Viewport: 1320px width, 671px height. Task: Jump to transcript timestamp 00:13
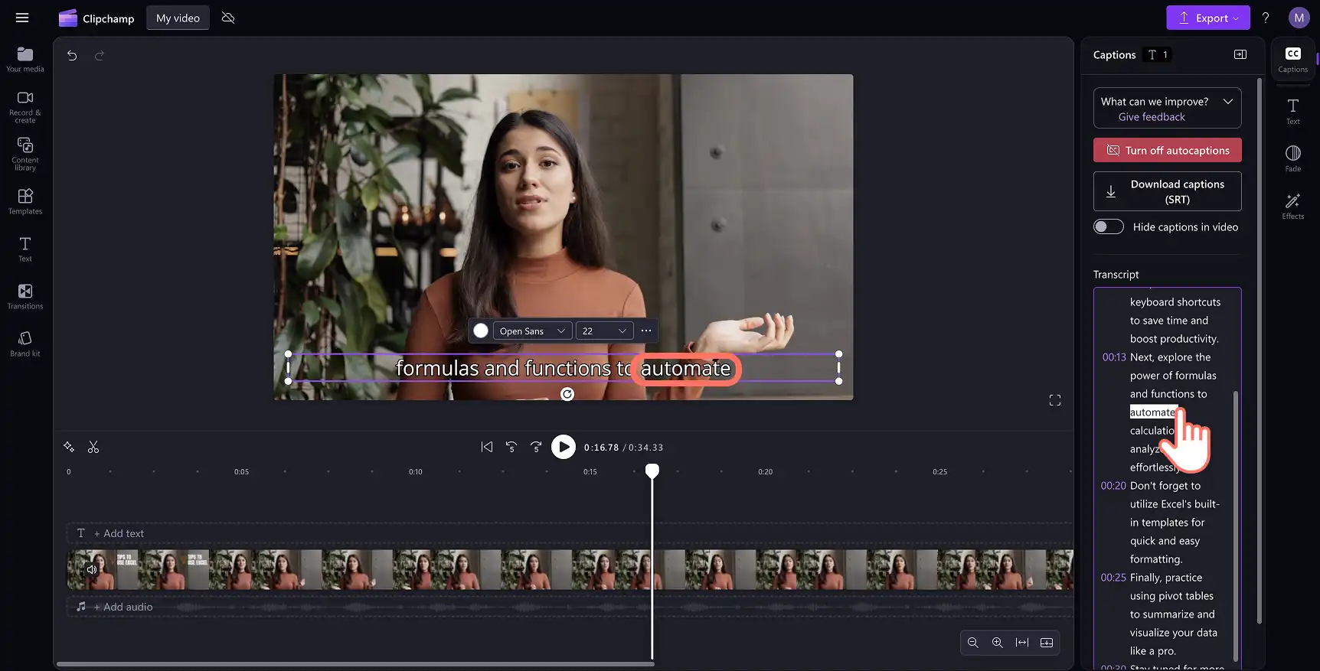point(1114,357)
